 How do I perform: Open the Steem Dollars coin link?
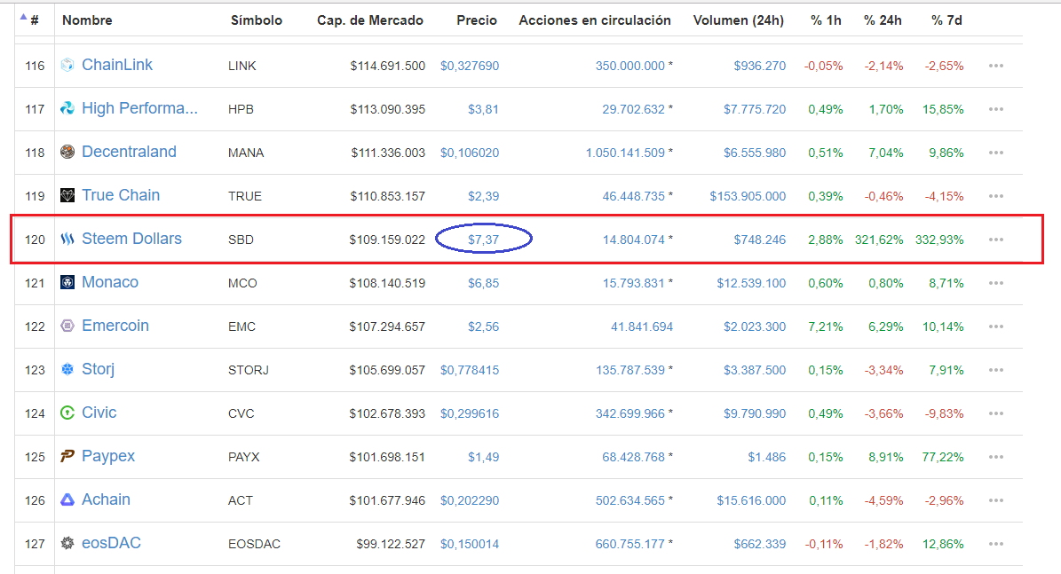pos(131,239)
